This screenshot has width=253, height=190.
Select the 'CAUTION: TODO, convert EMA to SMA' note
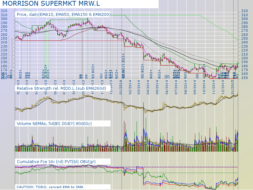pyautogui.click(x=50, y=187)
